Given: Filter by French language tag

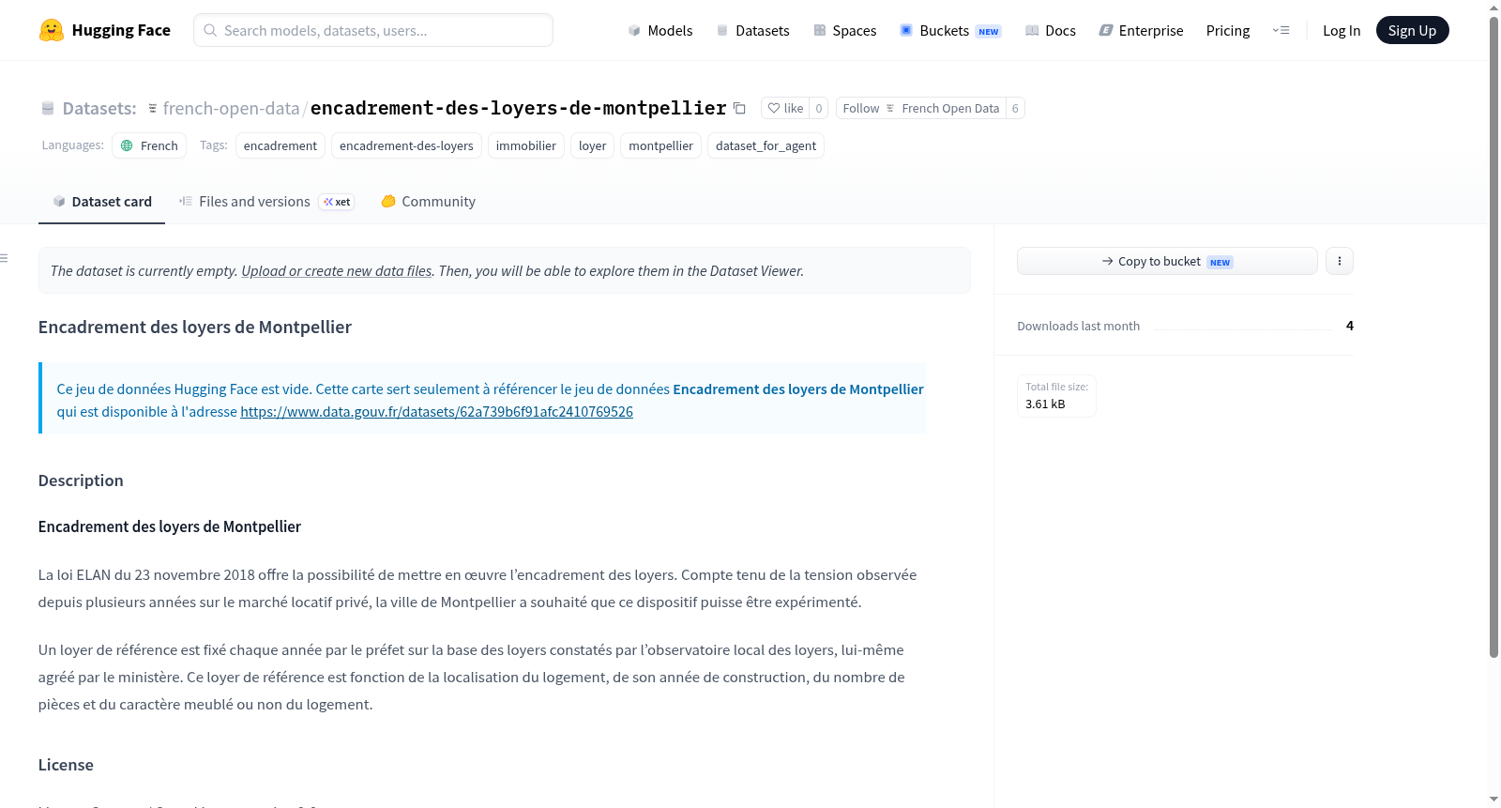Looking at the screenshot, I should 149,145.
